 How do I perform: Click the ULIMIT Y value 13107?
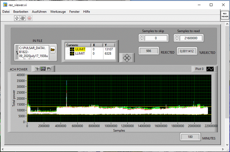point(109,49)
